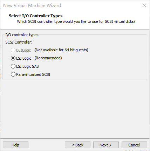Click the Paravirtualized SCSI label text

(33, 74)
